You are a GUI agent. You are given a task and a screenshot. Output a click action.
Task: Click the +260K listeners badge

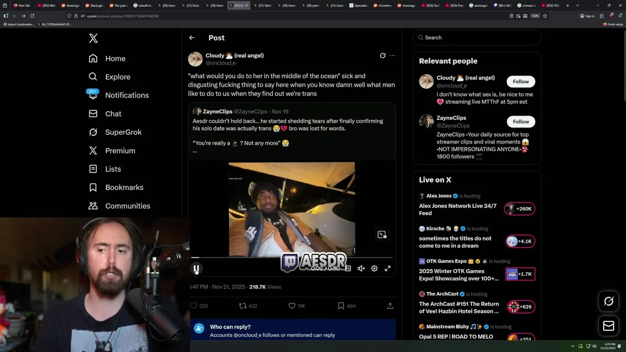click(519, 209)
